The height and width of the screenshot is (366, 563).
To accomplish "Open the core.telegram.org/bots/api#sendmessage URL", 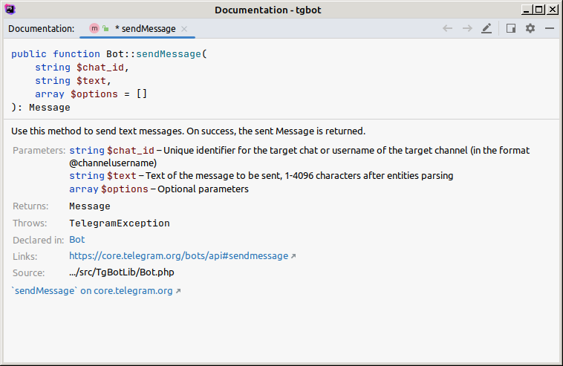I will pos(178,256).
